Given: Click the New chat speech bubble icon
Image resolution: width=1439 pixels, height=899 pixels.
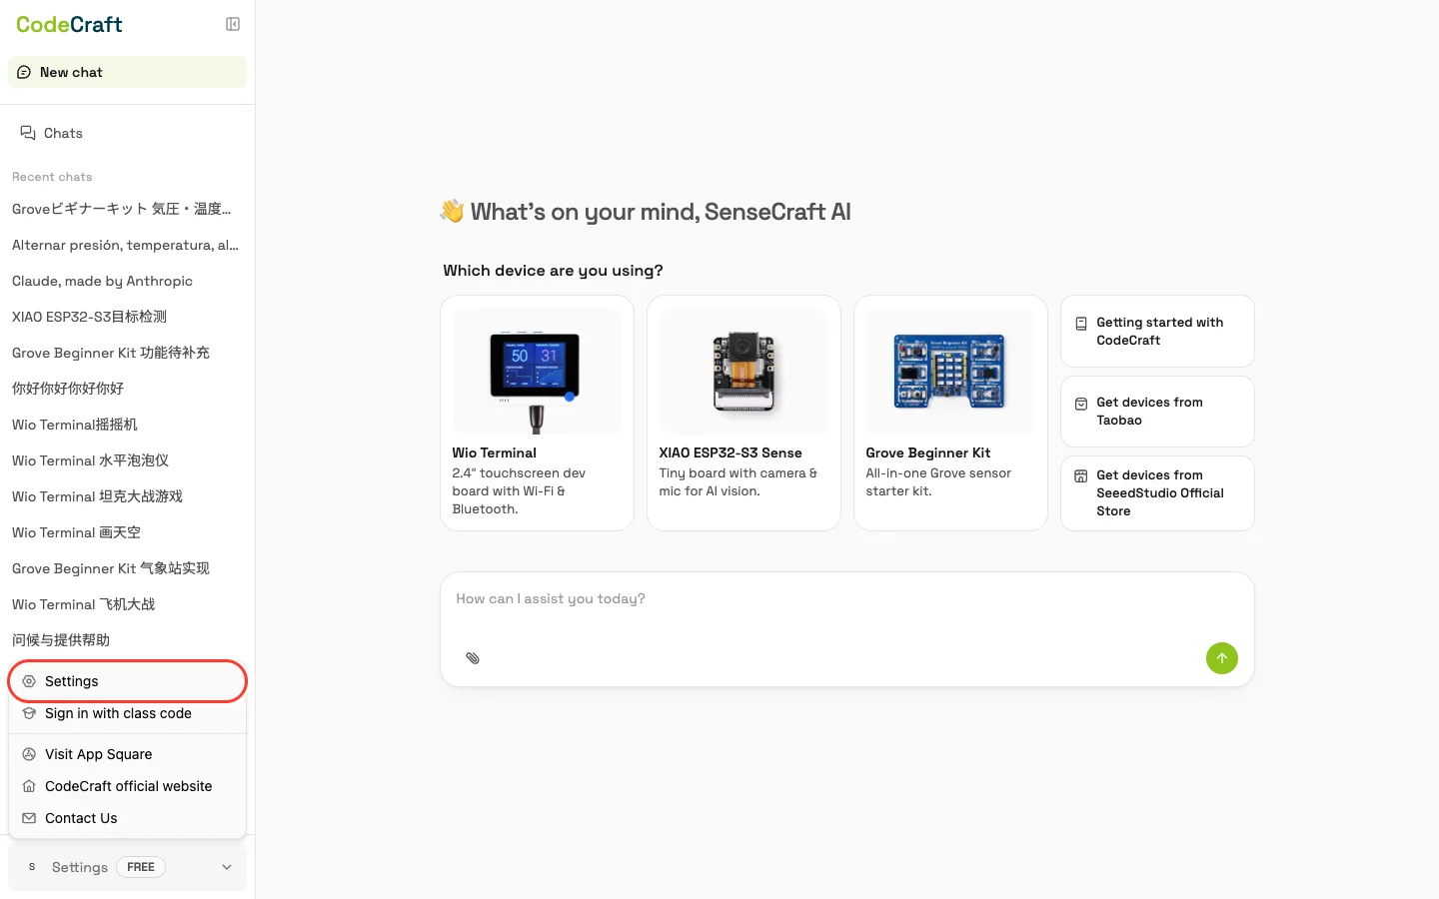Looking at the screenshot, I should pyautogui.click(x=24, y=72).
